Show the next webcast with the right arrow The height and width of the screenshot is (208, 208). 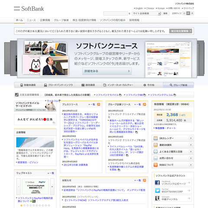(x=52, y=187)
